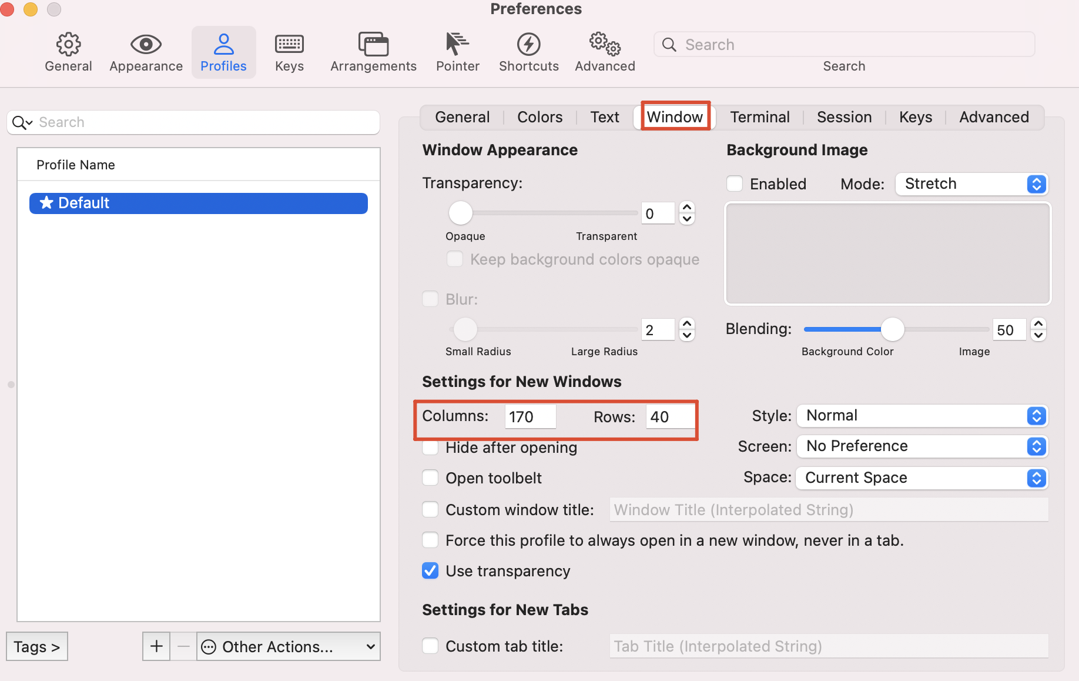Click the plus button to add profile
The width and height of the screenshot is (1079, 681).
[x=156, y=646]
